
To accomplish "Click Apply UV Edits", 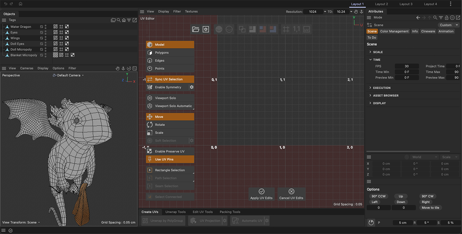I will tap(261, 194).
